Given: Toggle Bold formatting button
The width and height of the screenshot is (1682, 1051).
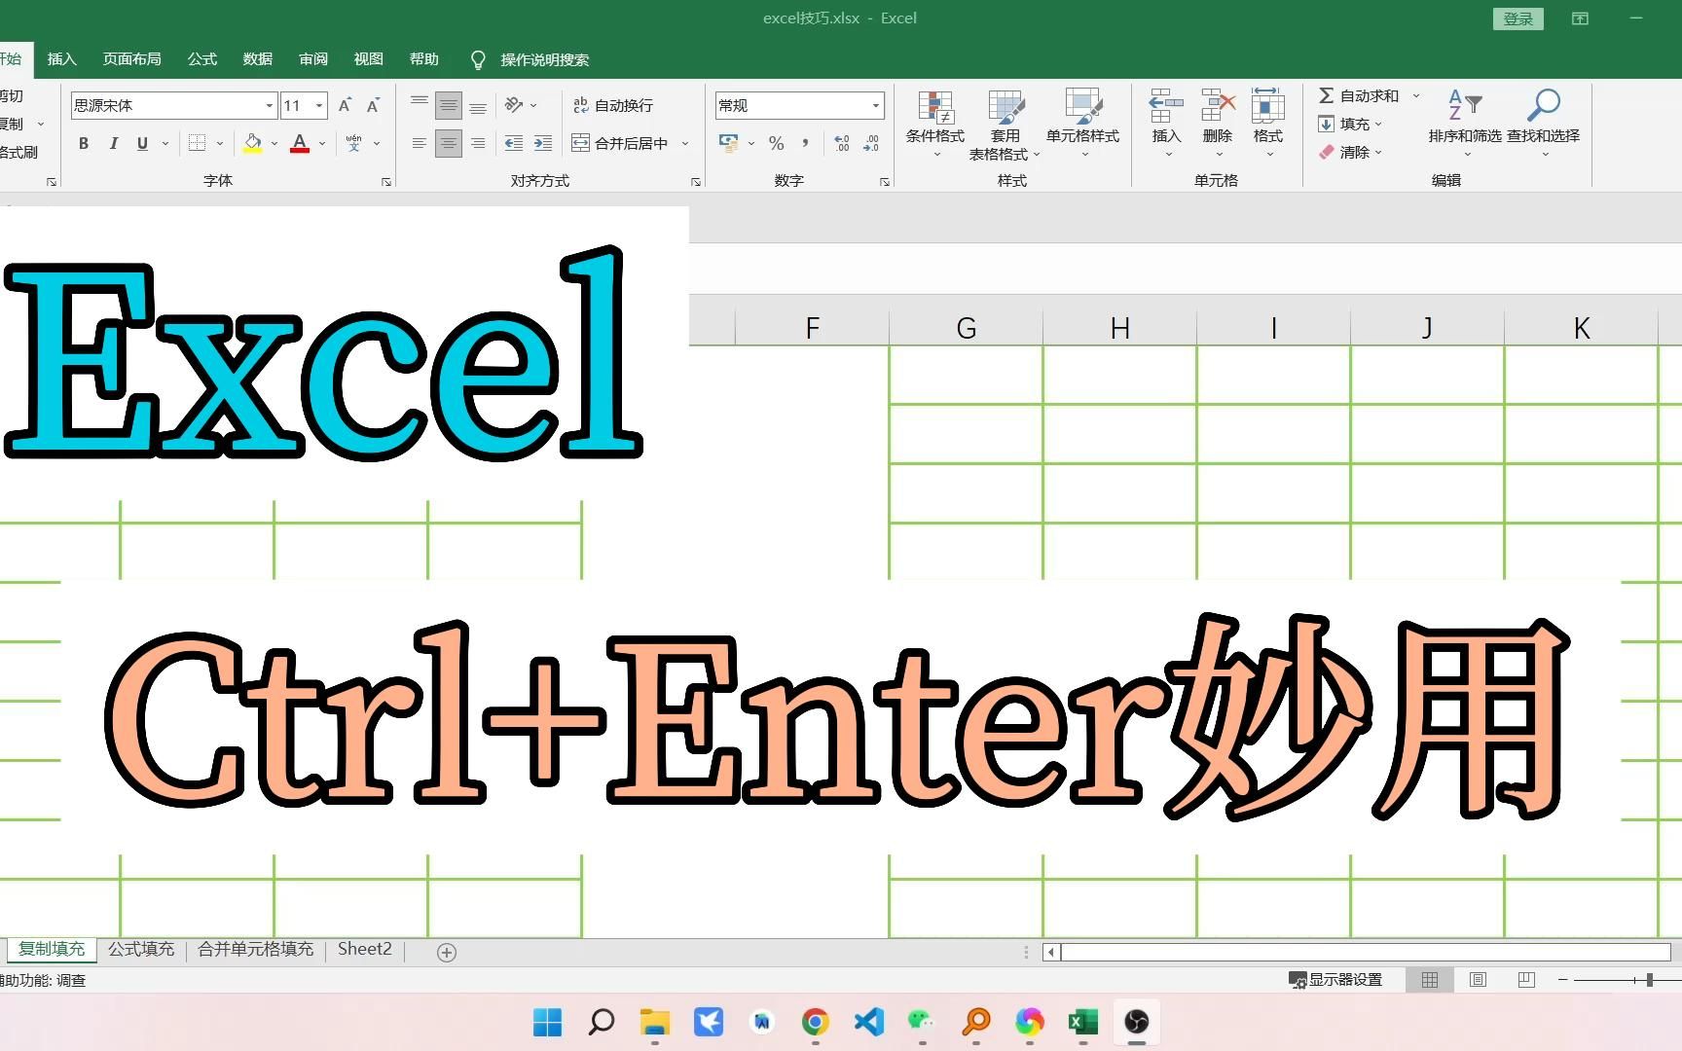Looking at the screenshot, I should (84, 143).
